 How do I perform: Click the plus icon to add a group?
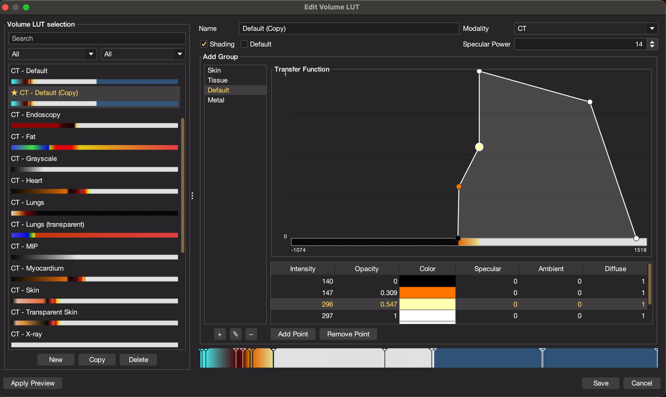tap(220, 334)
